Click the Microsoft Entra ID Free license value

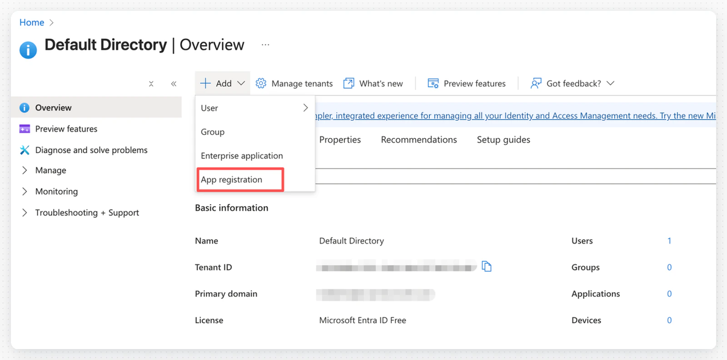click(363, 320)
